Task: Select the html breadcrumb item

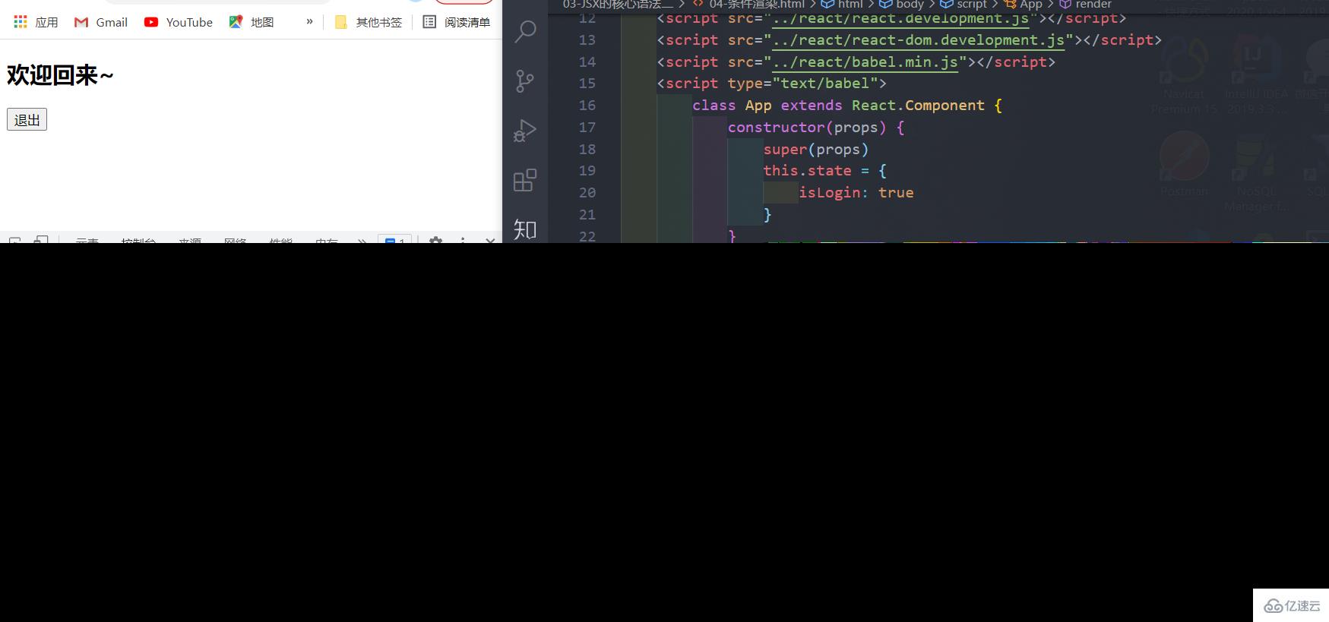Action: click(842, 5)
